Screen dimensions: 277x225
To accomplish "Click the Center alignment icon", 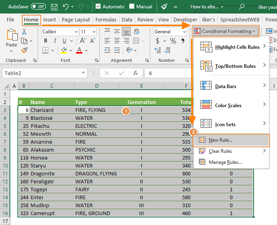I will 117,41.
